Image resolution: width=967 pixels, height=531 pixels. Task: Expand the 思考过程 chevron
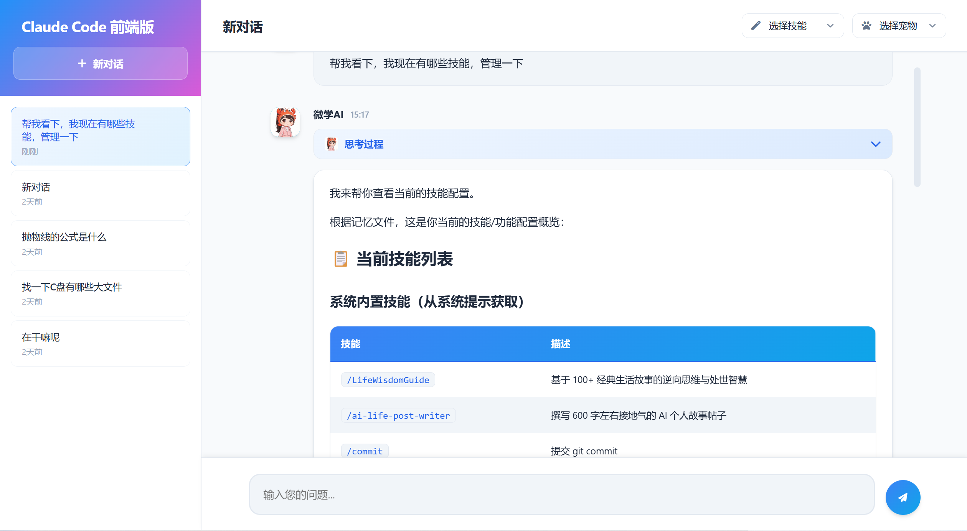pyautogui.click(x=875, y=144)
